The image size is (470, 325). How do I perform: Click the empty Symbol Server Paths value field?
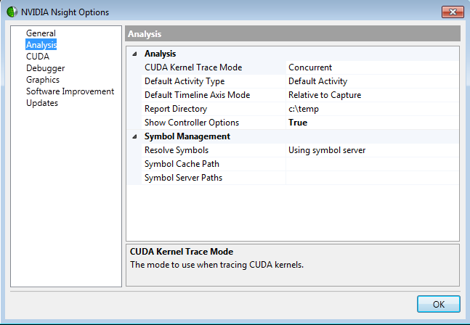pyautogui.click(x=372, y=178)
